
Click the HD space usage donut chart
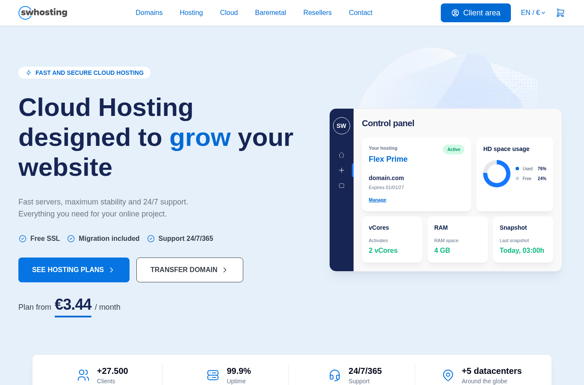(497, 174)
